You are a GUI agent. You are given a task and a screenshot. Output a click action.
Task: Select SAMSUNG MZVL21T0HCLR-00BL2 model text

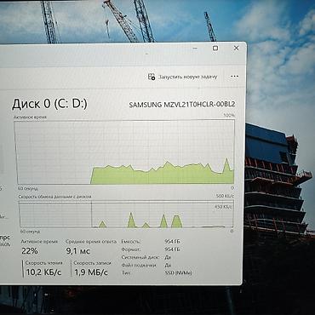[x=182, y=105]
